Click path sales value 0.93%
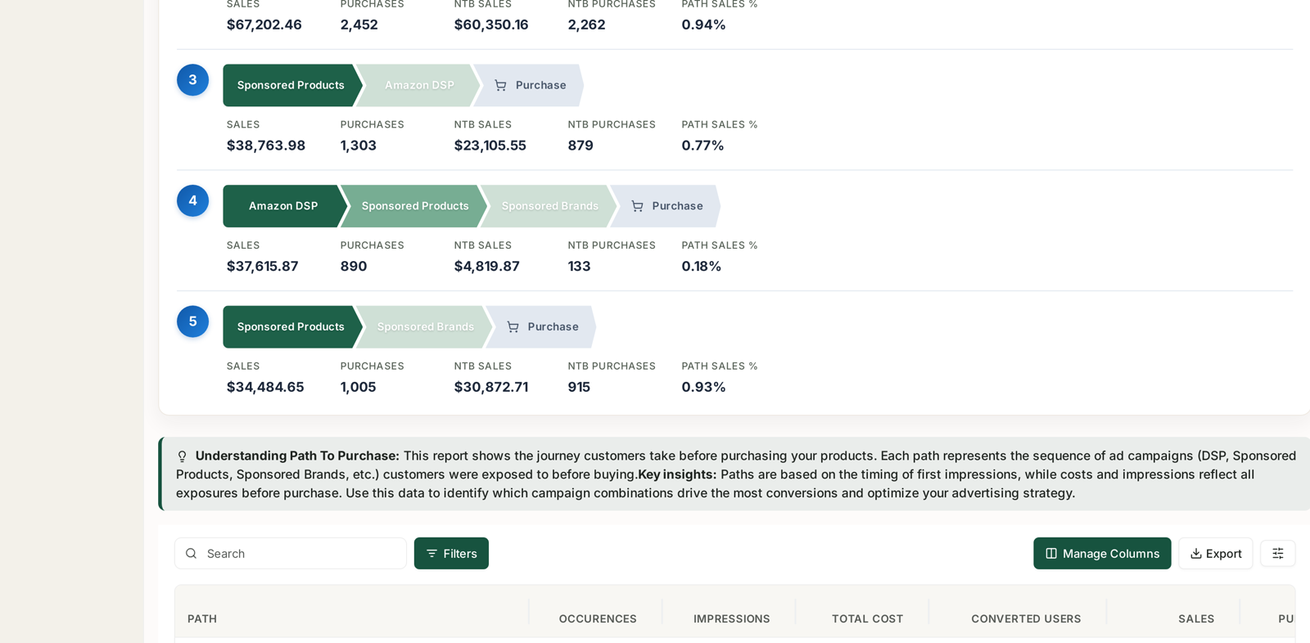 [x=704, y=387]
